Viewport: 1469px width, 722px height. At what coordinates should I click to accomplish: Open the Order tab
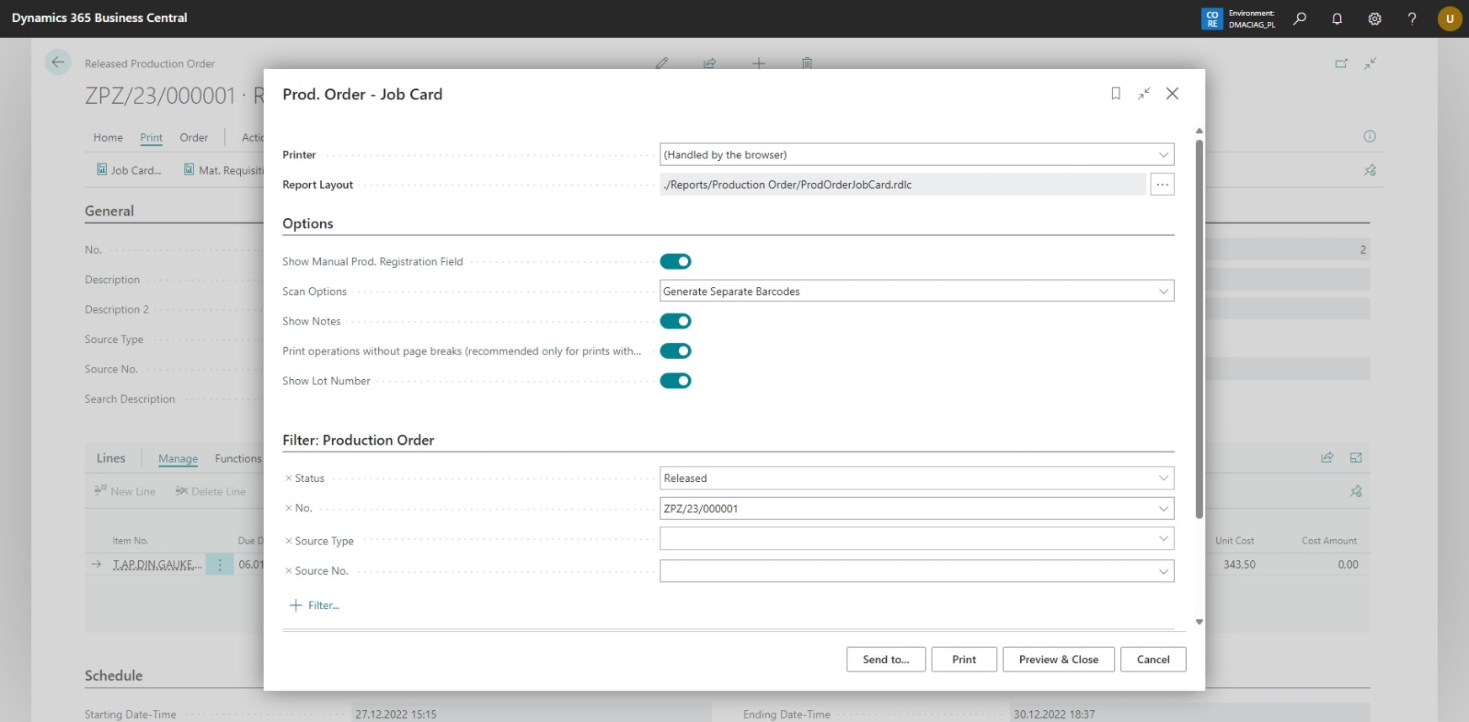pos(194,137)
